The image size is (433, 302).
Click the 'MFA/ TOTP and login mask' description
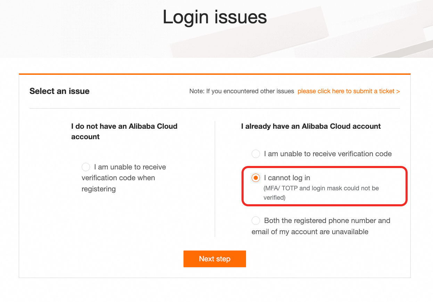321,188
